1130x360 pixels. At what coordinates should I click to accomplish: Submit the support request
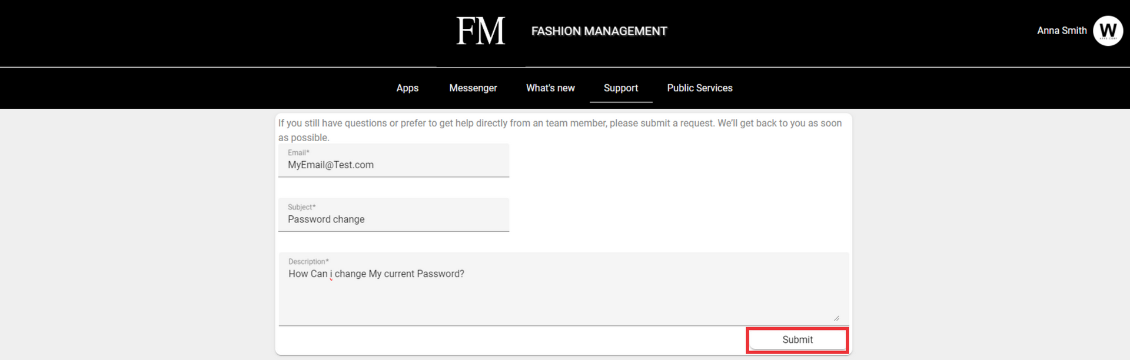pos(797,340)
